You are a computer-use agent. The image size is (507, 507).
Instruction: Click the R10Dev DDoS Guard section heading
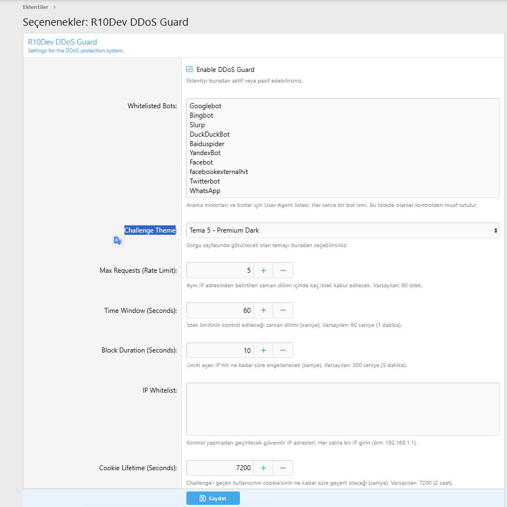(x=62, y=42)
